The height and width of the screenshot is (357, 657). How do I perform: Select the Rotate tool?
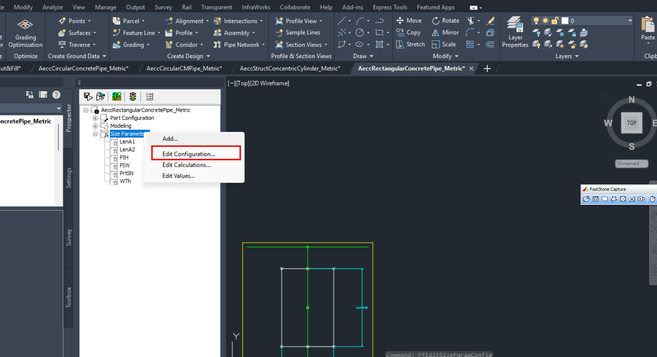click(x=446, y=21)
